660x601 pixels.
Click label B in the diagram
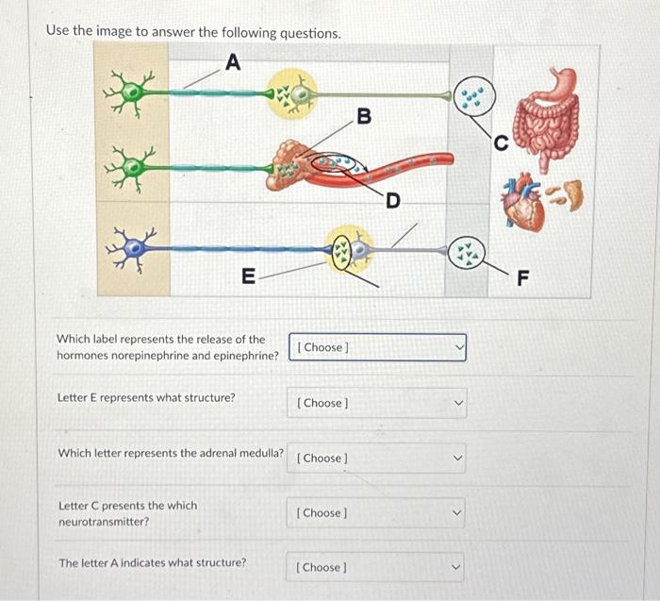pos(364,116)
